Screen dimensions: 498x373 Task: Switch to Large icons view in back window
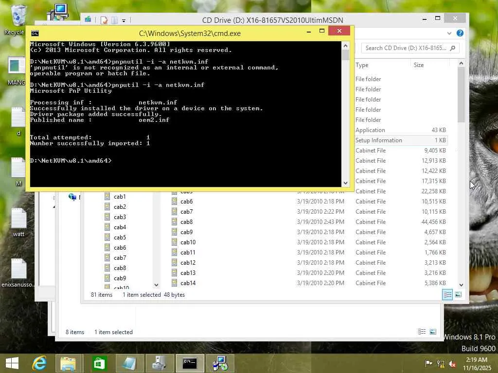pos(432,332)
